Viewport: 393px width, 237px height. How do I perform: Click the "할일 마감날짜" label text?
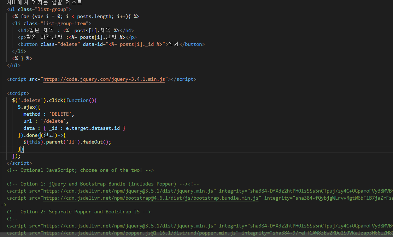tap(44, 37)
